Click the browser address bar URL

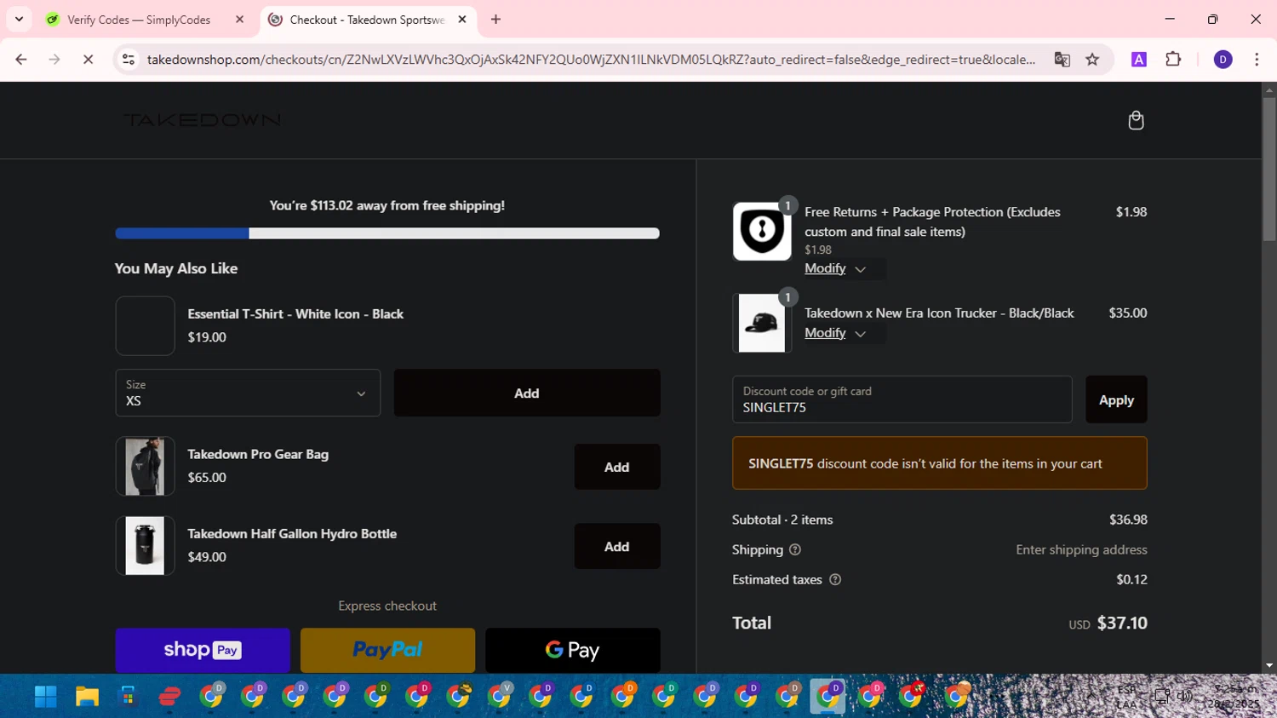(591, 60)
